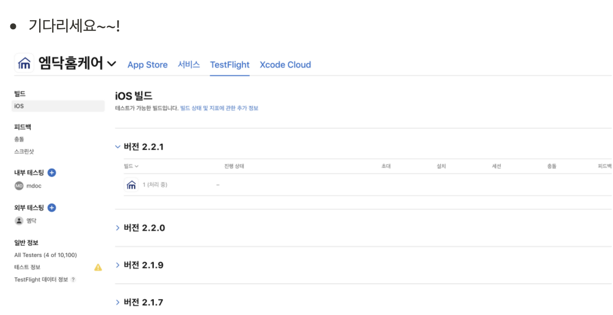This screenshot has height=315, width=613.
Task: Open the mdoc internal testing group
Action: (34, 186)
